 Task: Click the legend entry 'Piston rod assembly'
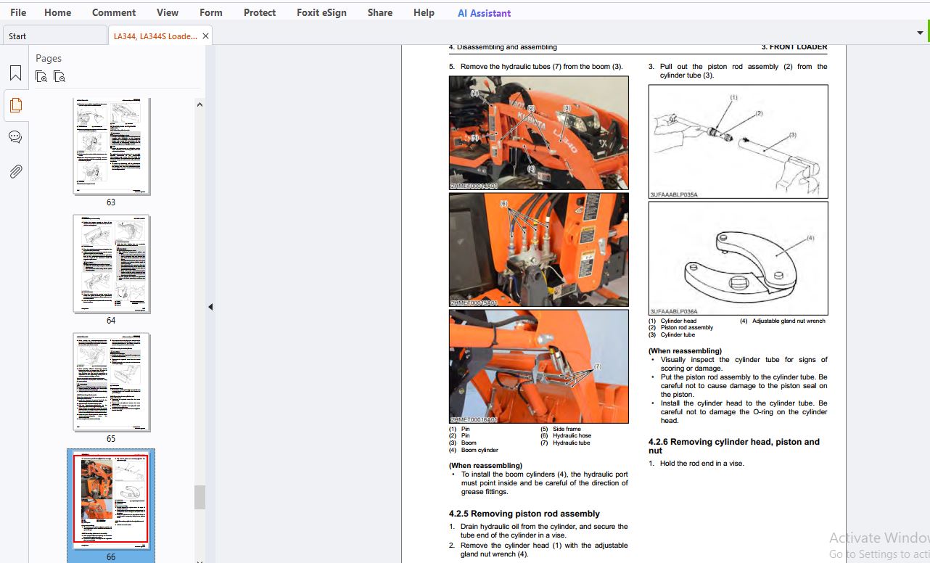pyautogui.click(x=686, y=327)
